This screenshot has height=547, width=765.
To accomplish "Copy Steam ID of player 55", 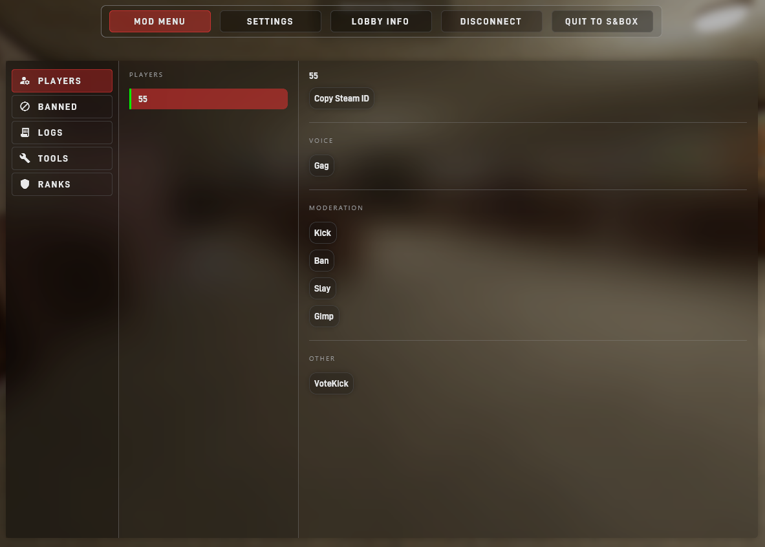I will 341,98.
